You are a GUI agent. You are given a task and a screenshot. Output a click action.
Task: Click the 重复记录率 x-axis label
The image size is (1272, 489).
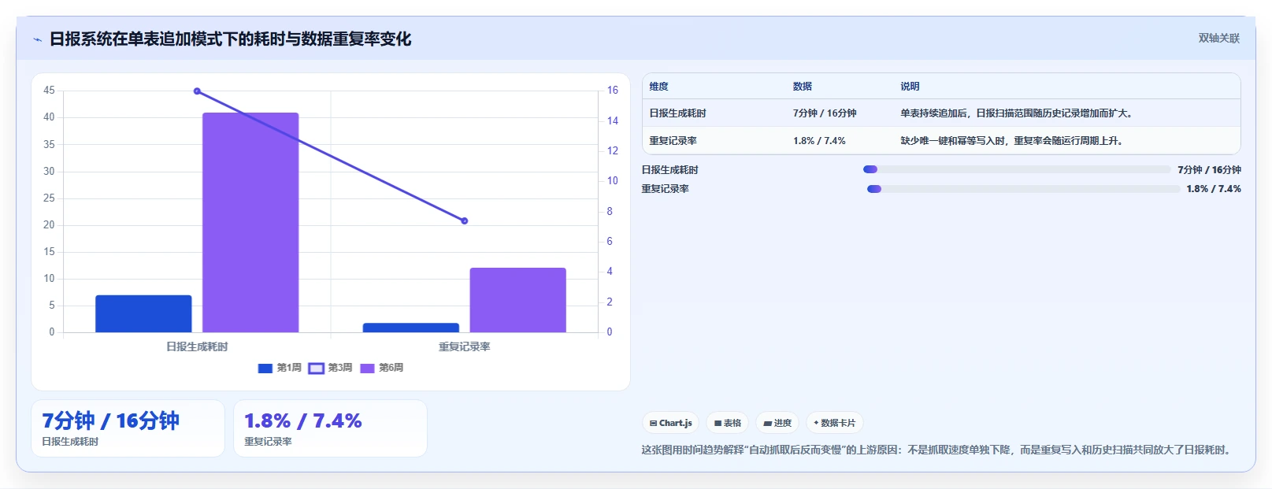point(465,346)
